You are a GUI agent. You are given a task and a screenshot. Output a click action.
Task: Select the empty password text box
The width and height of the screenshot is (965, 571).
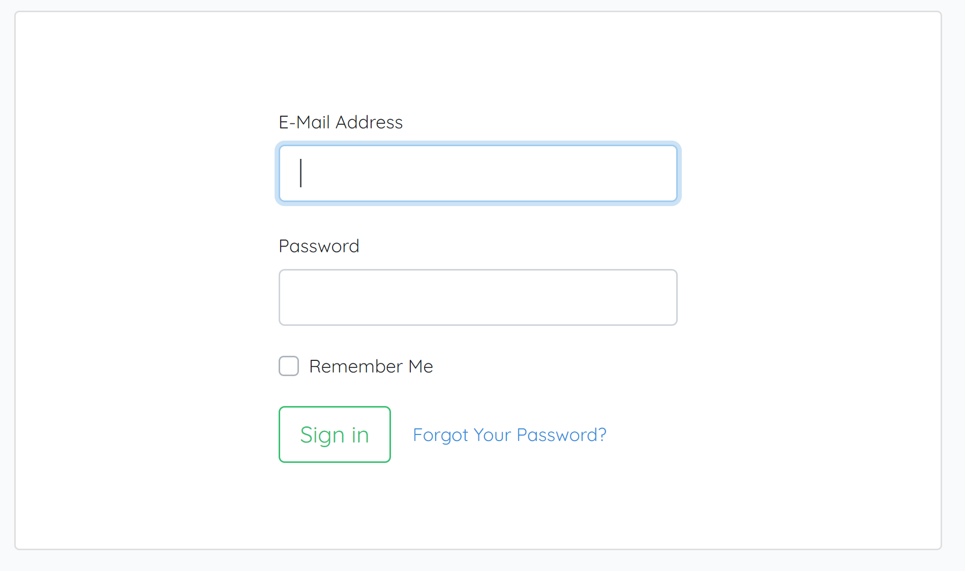pyautogui.click(x=478, y=297)
